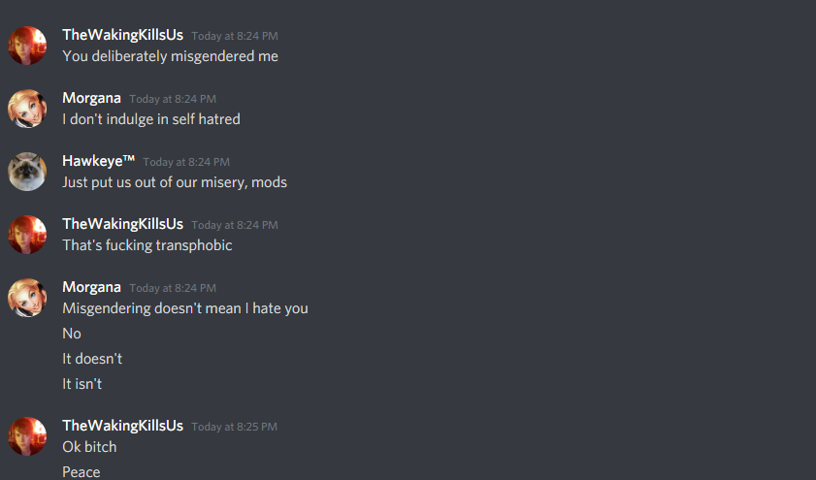Image resolution: width=816 pixels, height=480 pixels.
Task: Open Hawkeye™ cat avatar
Action: pos(27,172)
